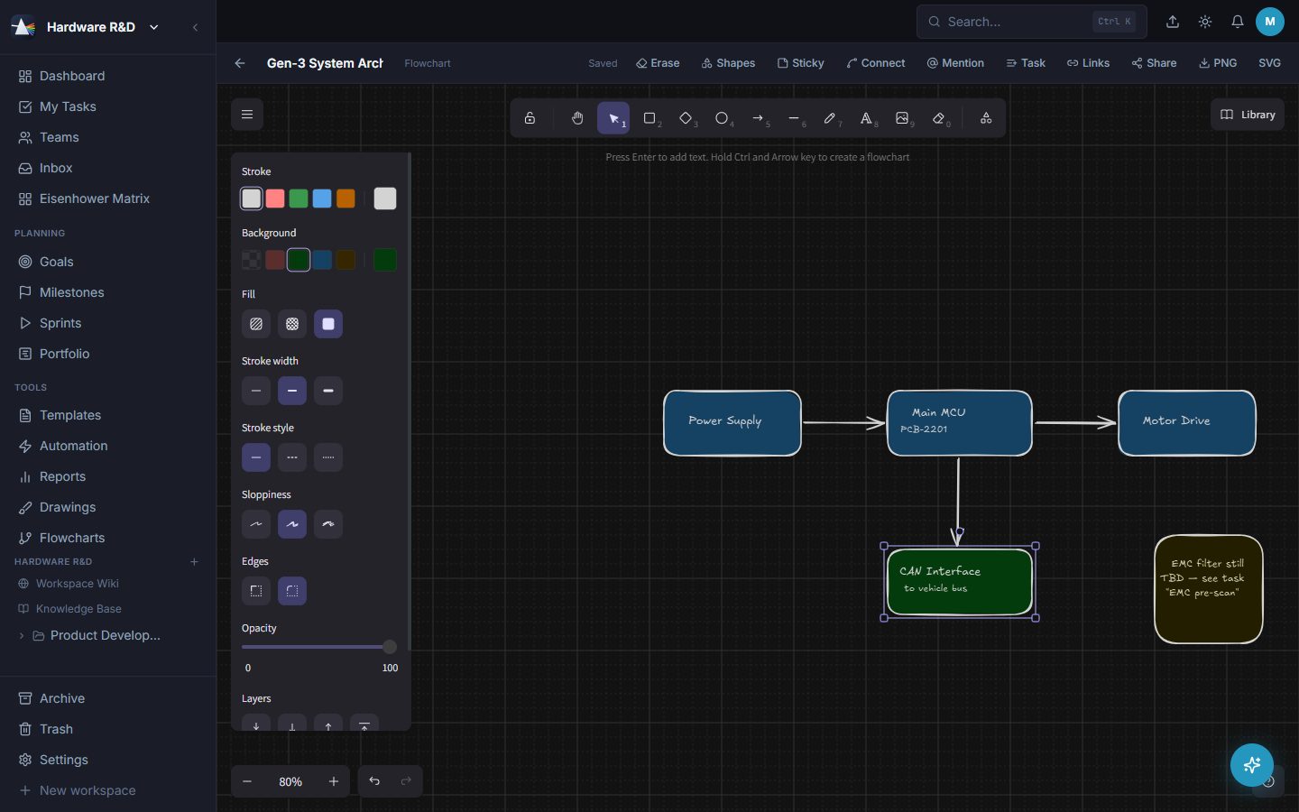The height and width of the screenshot is (812, 1299).
Task: Select the Hand pan tool
Action: click(577, 118)
